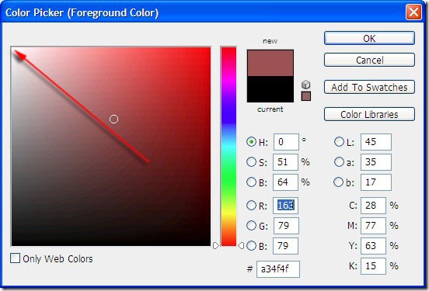Confirm with the OK button

[369, 38]
